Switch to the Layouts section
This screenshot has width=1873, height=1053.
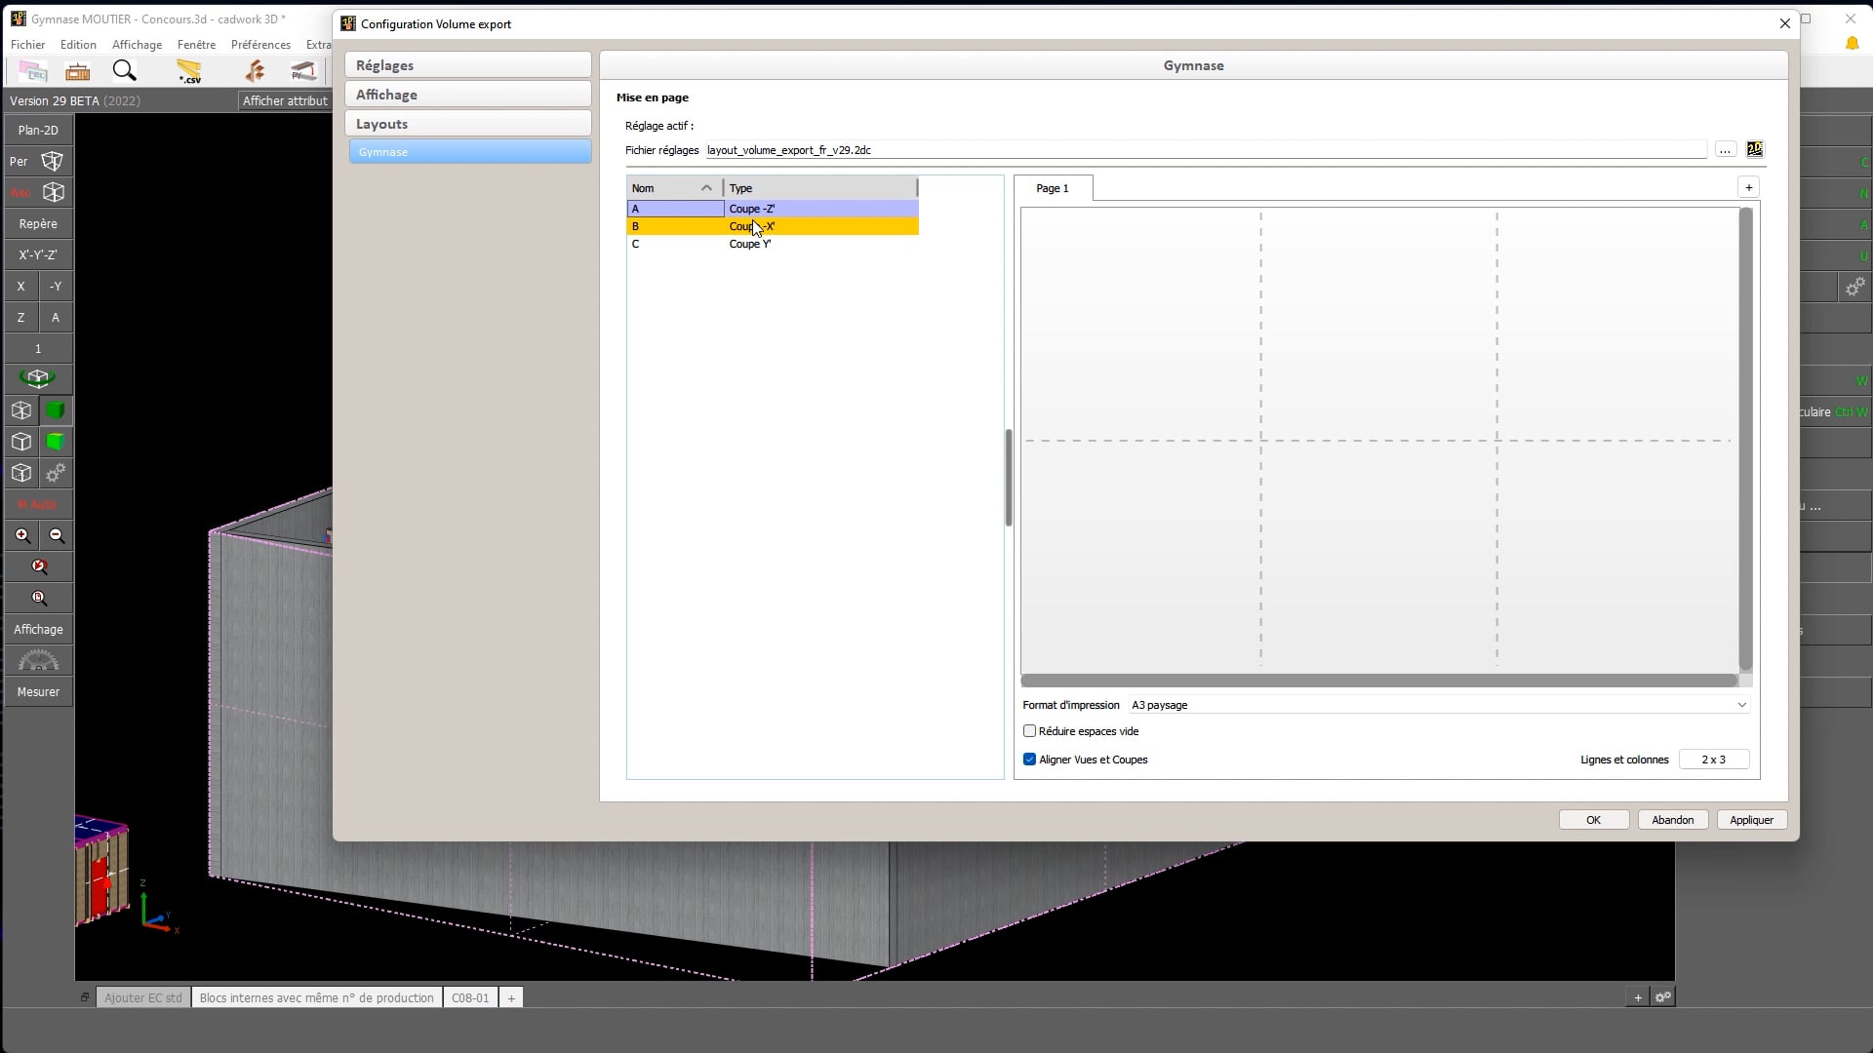(468, 123)
